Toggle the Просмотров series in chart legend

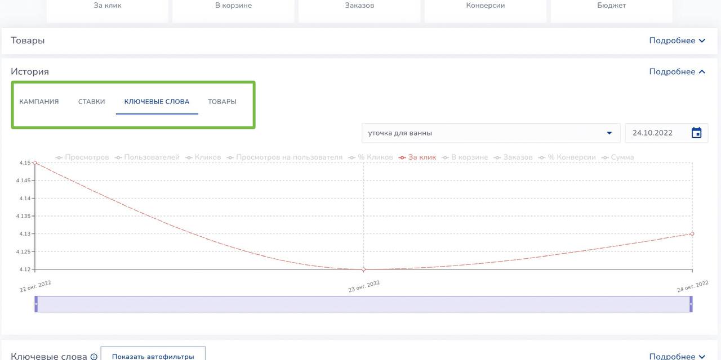click(x=82, y=157)
